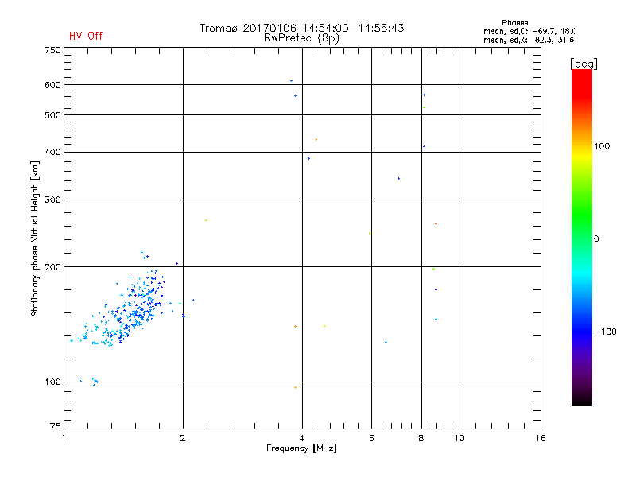The height and width of the screenshot is (477, 636).
Task: Click the x-axis tick label '2'
Action: [183, 438]
